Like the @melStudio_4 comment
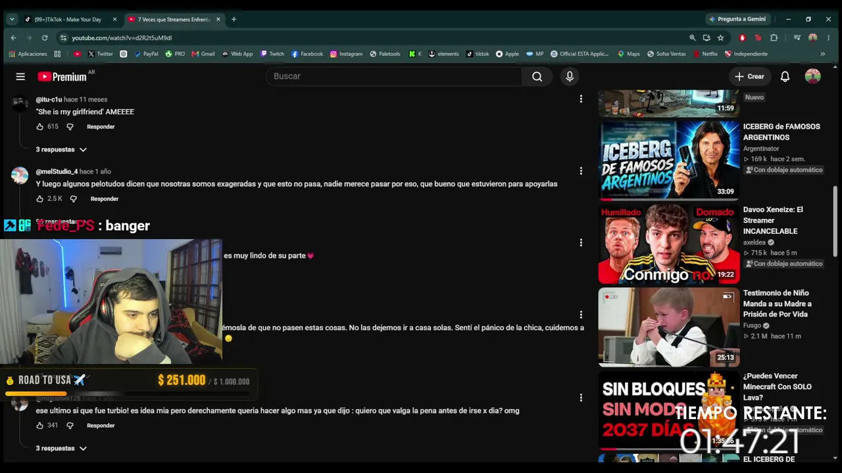Image resolution: width=842 pixels, height=473 pixels. (x=40, y=199)
